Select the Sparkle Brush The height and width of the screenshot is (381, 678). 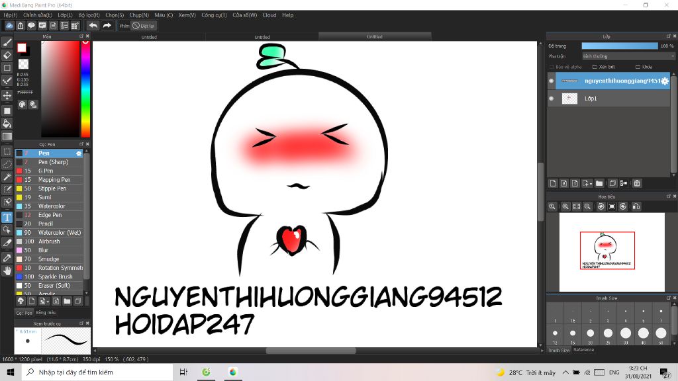(49, 276)
